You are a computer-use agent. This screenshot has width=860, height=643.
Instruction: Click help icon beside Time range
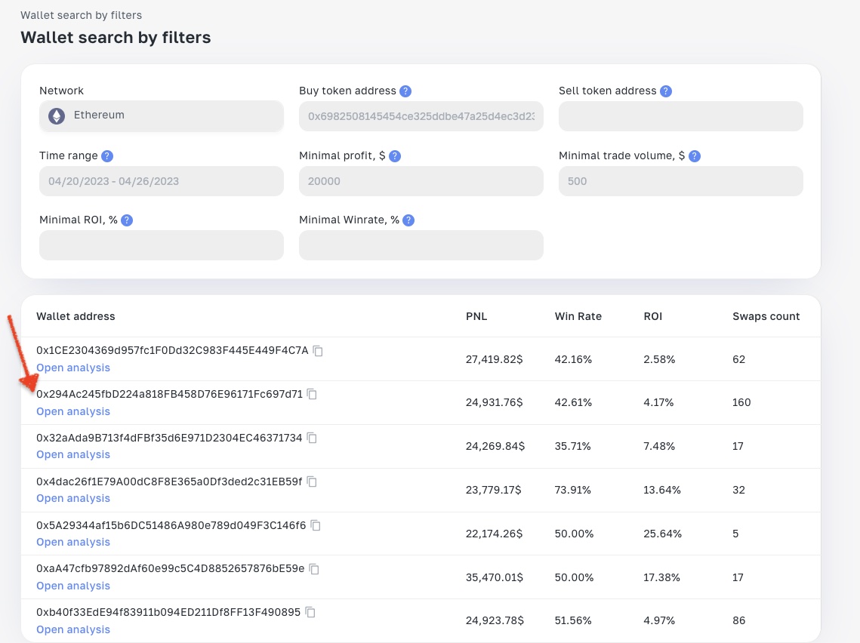tap(107, 156)
